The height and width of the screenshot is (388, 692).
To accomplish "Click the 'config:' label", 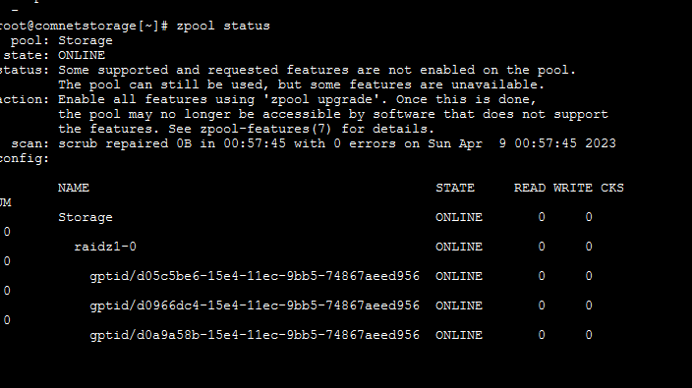I will pos(25,159).
